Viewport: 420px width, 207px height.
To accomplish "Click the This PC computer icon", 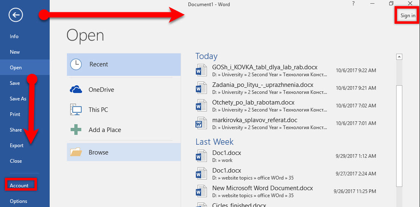I will pyautogui.click(x=76, y=110).
